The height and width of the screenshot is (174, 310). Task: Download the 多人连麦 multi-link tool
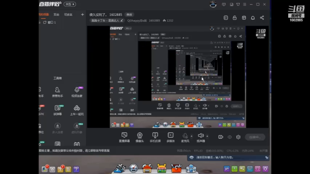click(57, 129)
